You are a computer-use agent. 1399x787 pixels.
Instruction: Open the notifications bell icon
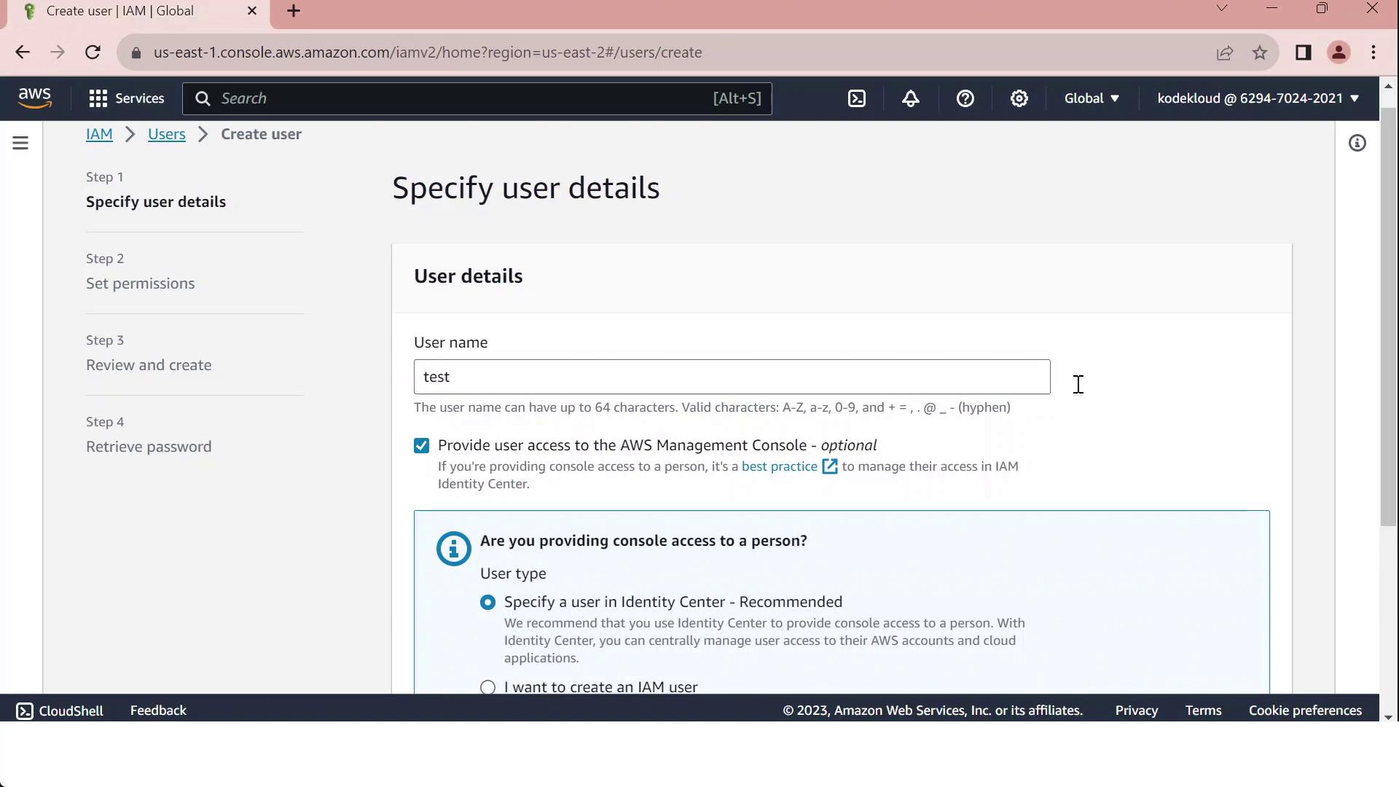point(911,98)
